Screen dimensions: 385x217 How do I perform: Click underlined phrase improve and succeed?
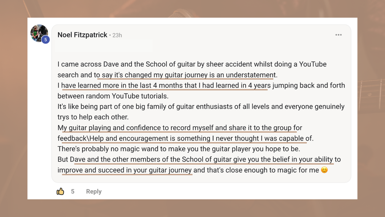[x=125, y=170]
